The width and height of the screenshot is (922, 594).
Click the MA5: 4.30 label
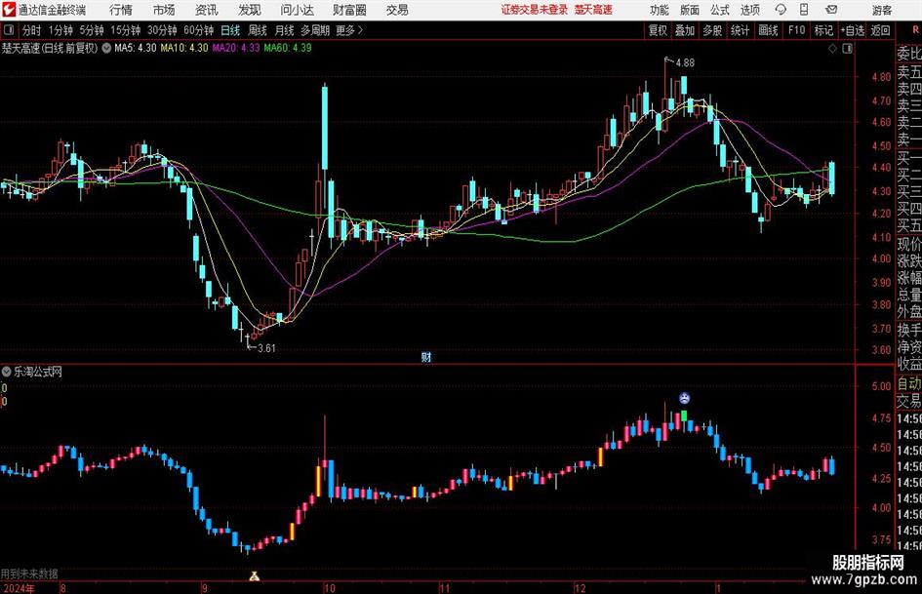point(136,48)
